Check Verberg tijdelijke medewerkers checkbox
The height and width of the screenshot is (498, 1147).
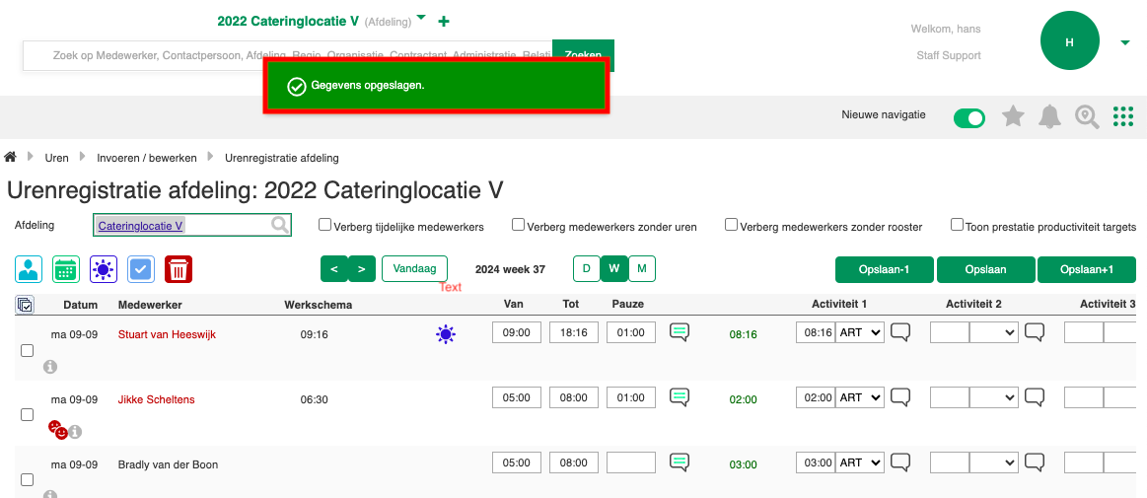coord(324,225)
